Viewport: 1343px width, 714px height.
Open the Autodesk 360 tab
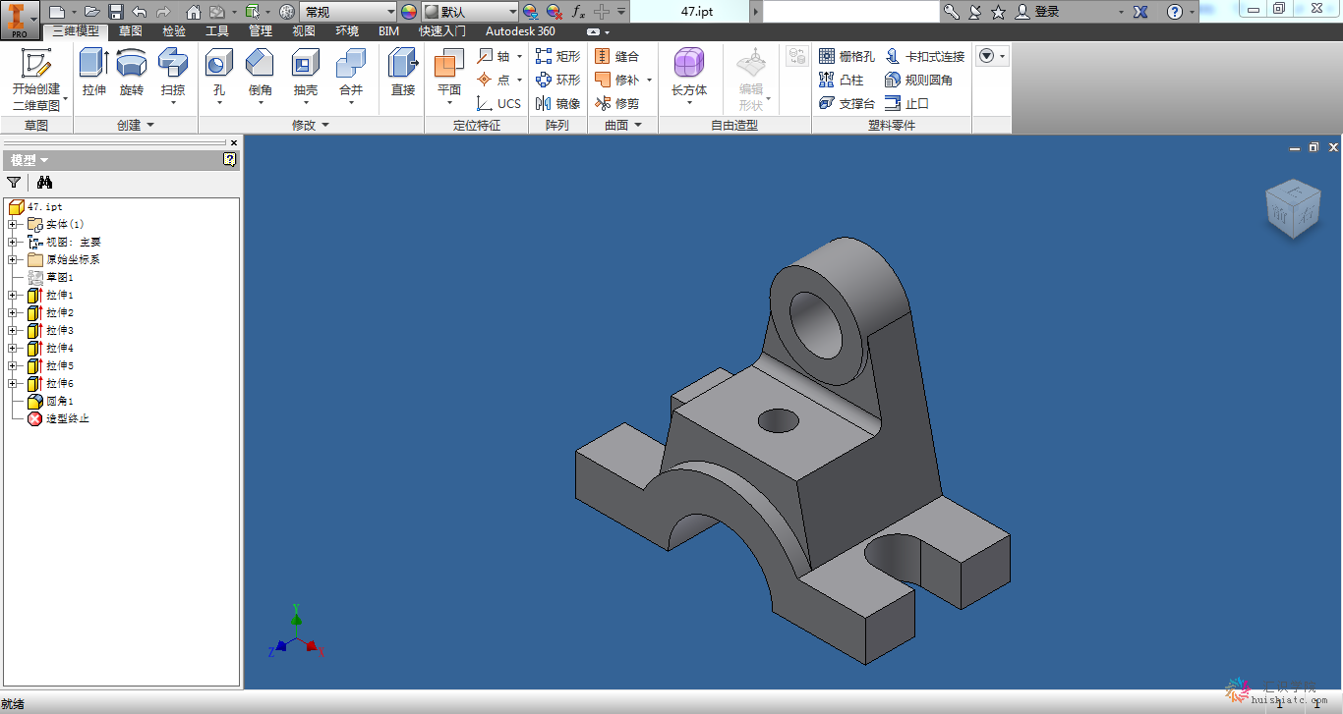click(520, 31)
